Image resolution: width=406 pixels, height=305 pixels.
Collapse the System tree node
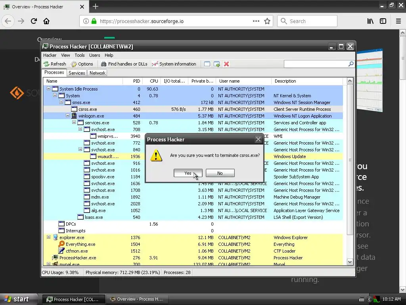coord(55,95)
